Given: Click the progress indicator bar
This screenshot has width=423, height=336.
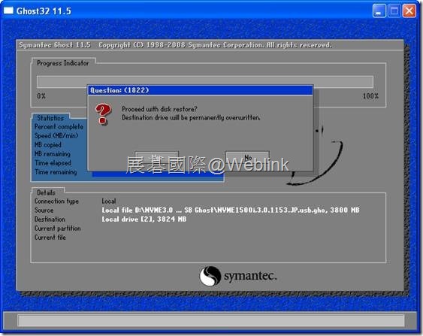Looking at the screenshot, I should click(x=205, y=81).
